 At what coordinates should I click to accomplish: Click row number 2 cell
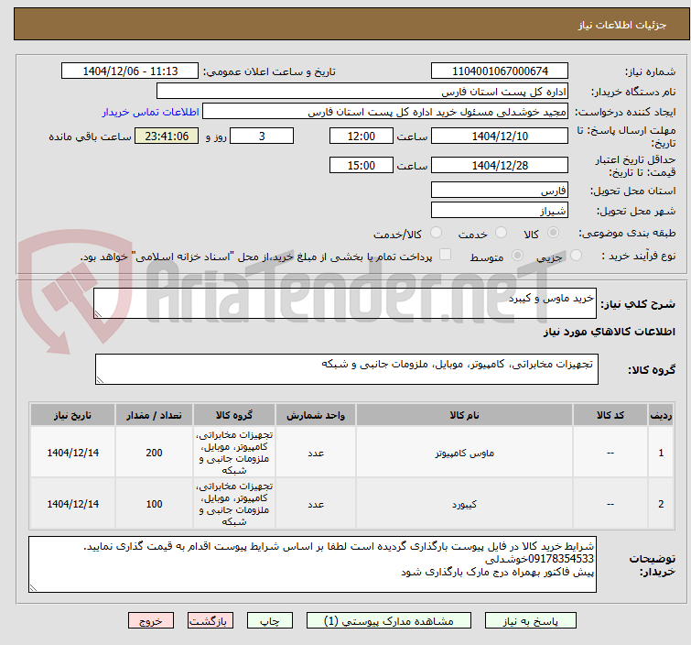661,504
